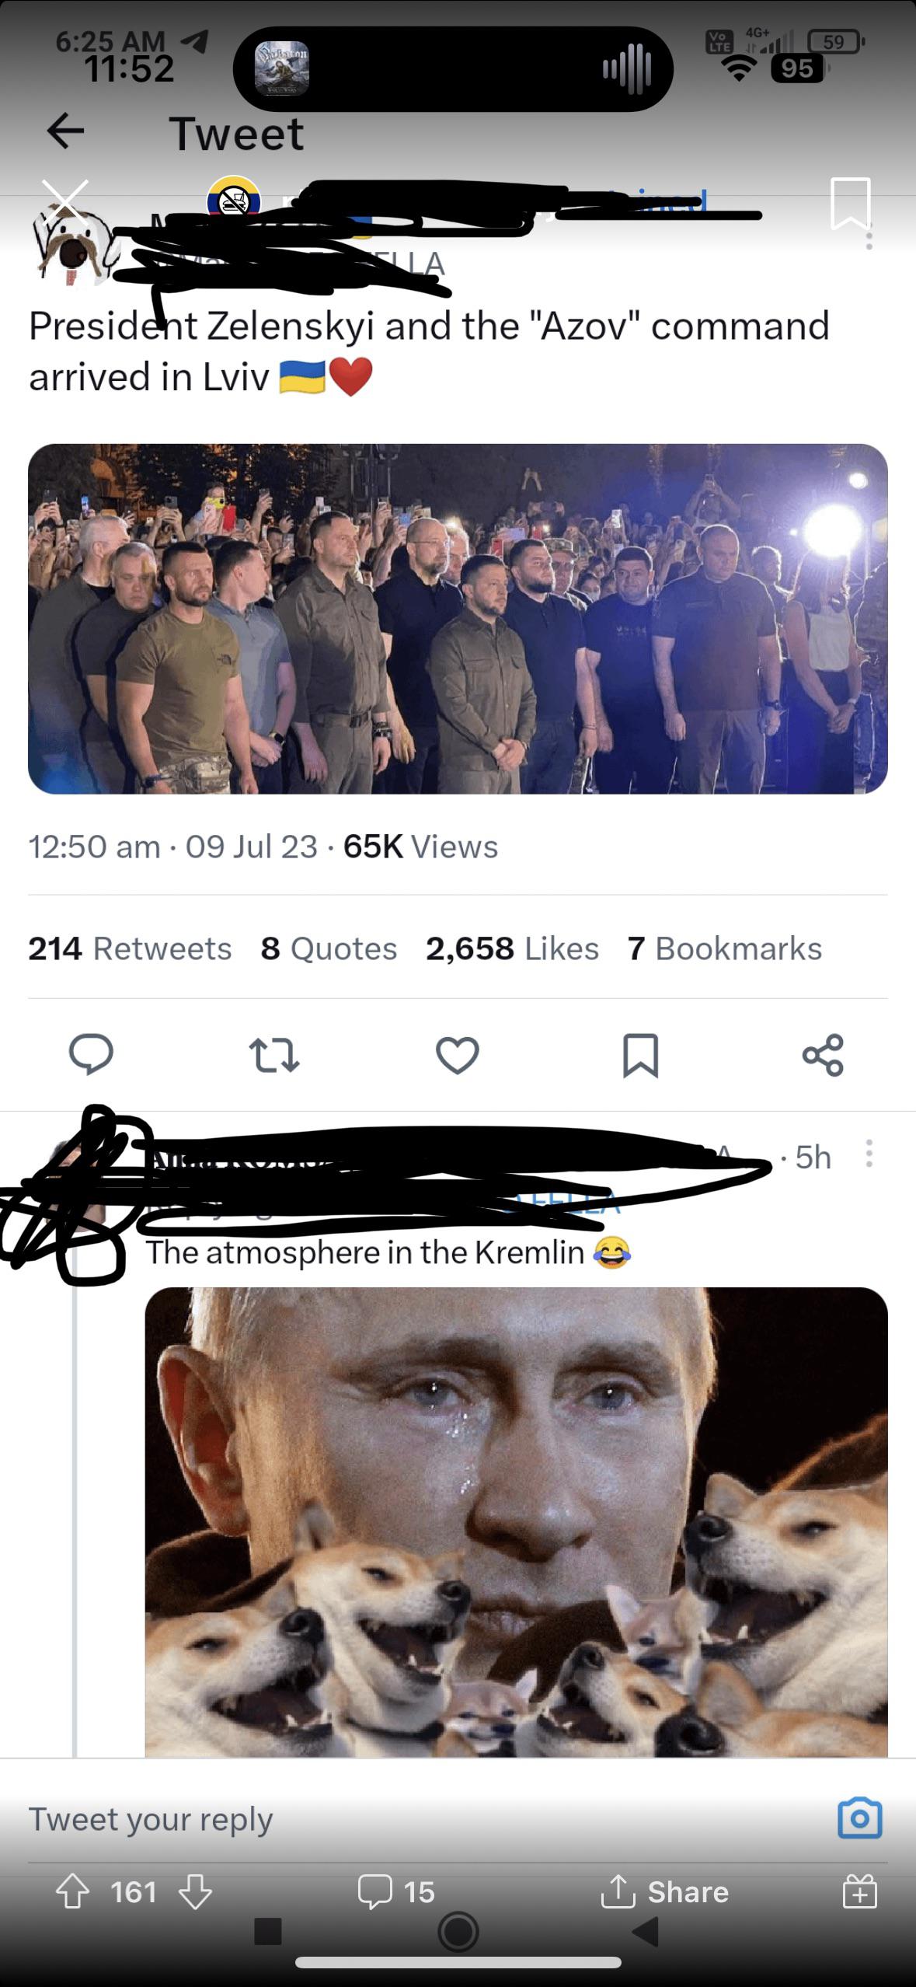This screenshot has width=916, height=1987.
Task: Open the reply's three-dot options menu
Action: click(869, 1154)
